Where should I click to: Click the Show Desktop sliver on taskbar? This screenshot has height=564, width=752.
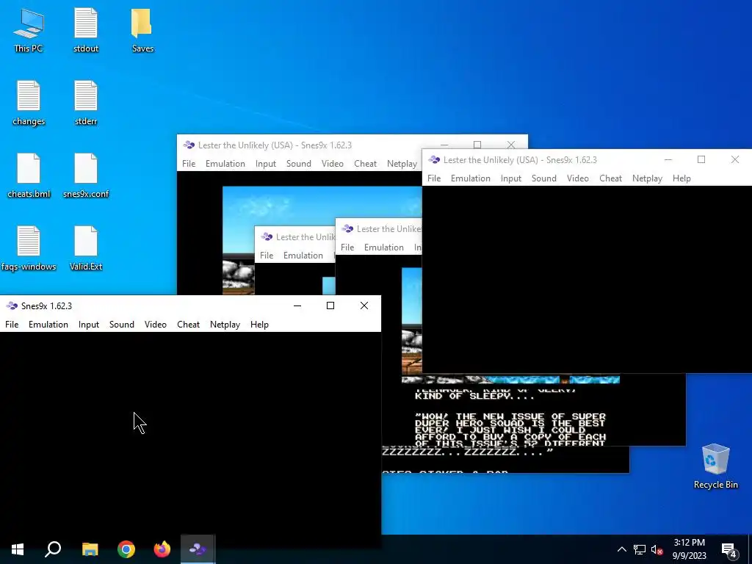[750, 549]
